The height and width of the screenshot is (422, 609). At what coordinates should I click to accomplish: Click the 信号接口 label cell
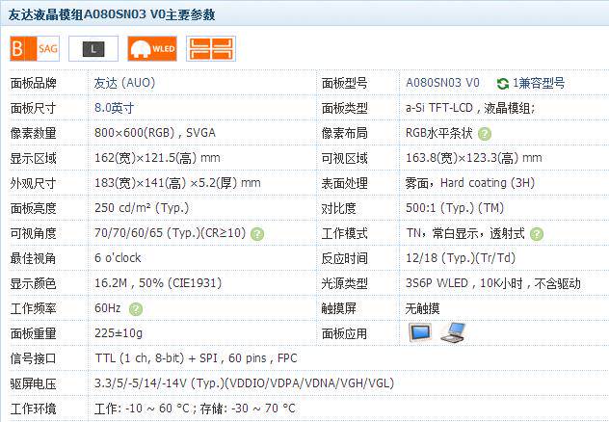pyautogui.click(x=34, y=358)
